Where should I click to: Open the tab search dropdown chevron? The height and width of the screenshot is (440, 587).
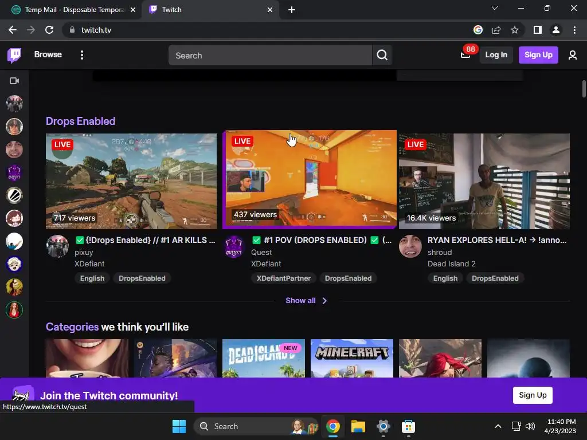pos(495,8)
